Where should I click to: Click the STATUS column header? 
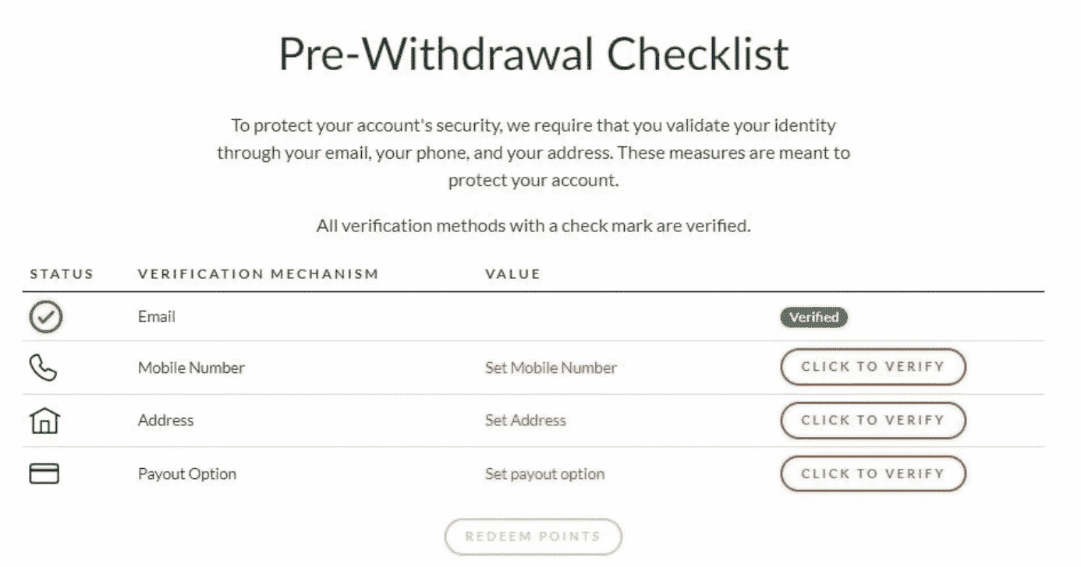coord(62,274)
